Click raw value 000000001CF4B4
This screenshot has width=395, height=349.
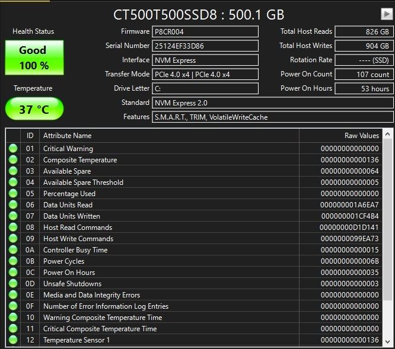tap(350, 216)
